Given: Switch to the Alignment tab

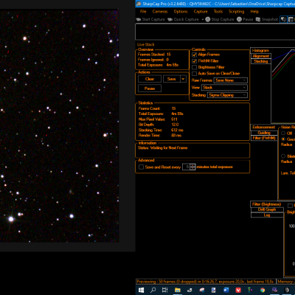Looking at the screenshot, I should pos(261,56).
